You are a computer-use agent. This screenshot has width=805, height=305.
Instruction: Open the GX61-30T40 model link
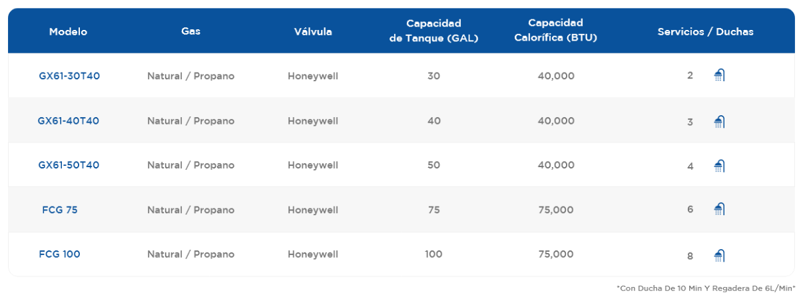click(69, 76)
